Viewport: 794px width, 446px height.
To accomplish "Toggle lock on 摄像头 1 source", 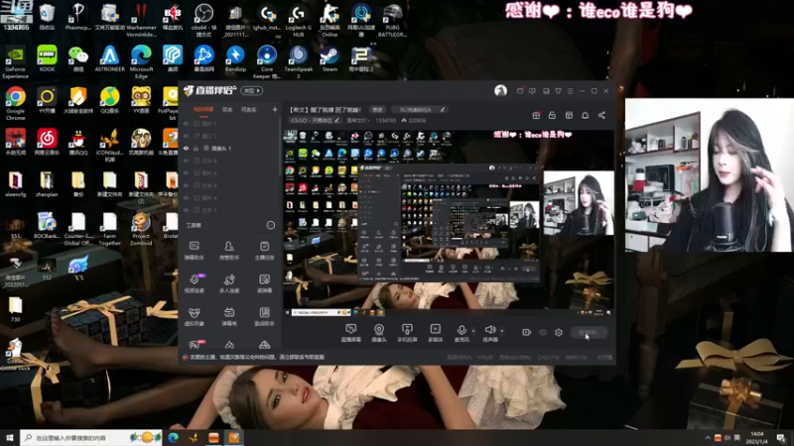I will (196, 148).
